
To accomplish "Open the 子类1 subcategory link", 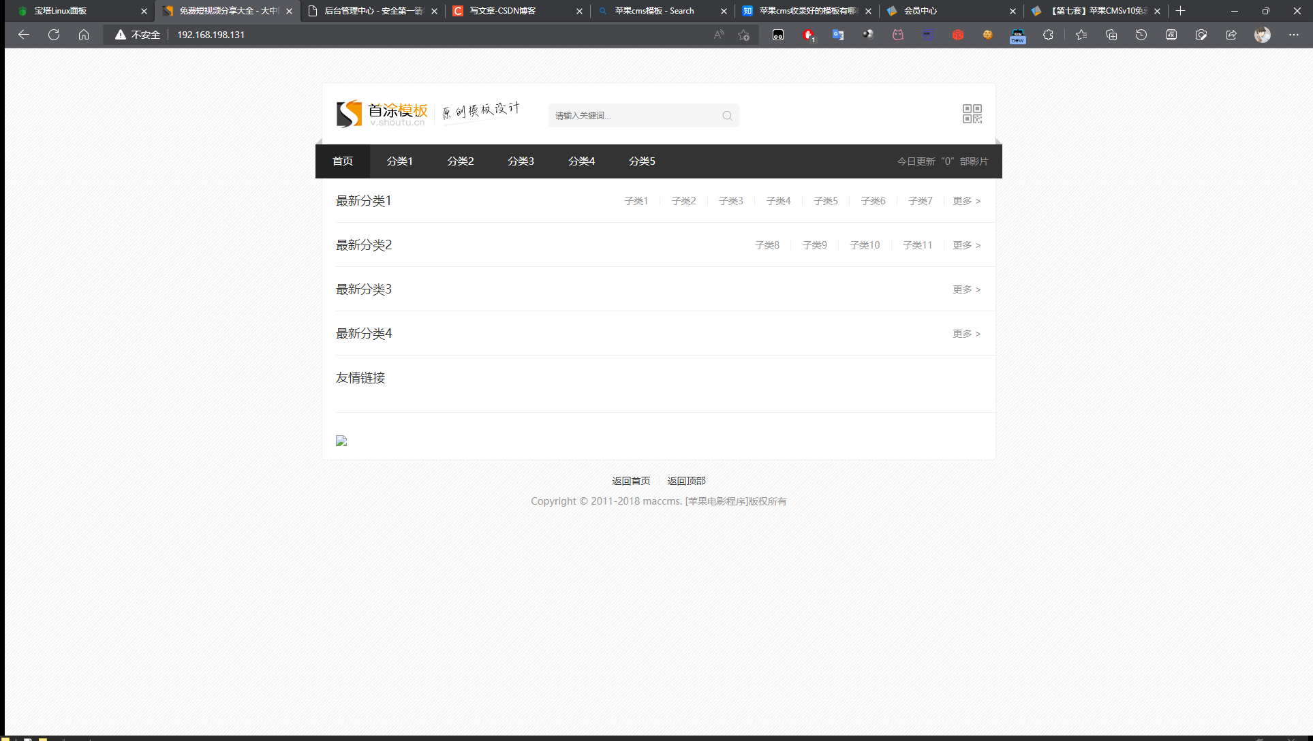I will point(636,201).
